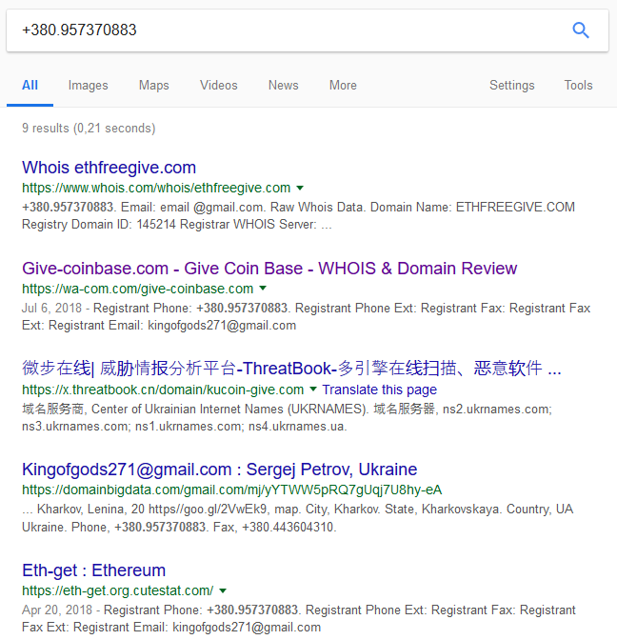Show the search Tools options

pos(578,86)
